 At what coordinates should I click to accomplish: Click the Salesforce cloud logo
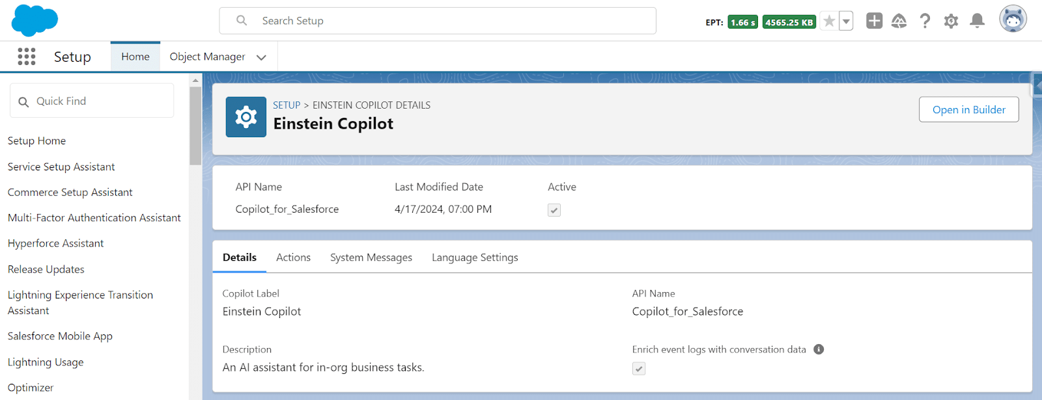click(35, 20)
